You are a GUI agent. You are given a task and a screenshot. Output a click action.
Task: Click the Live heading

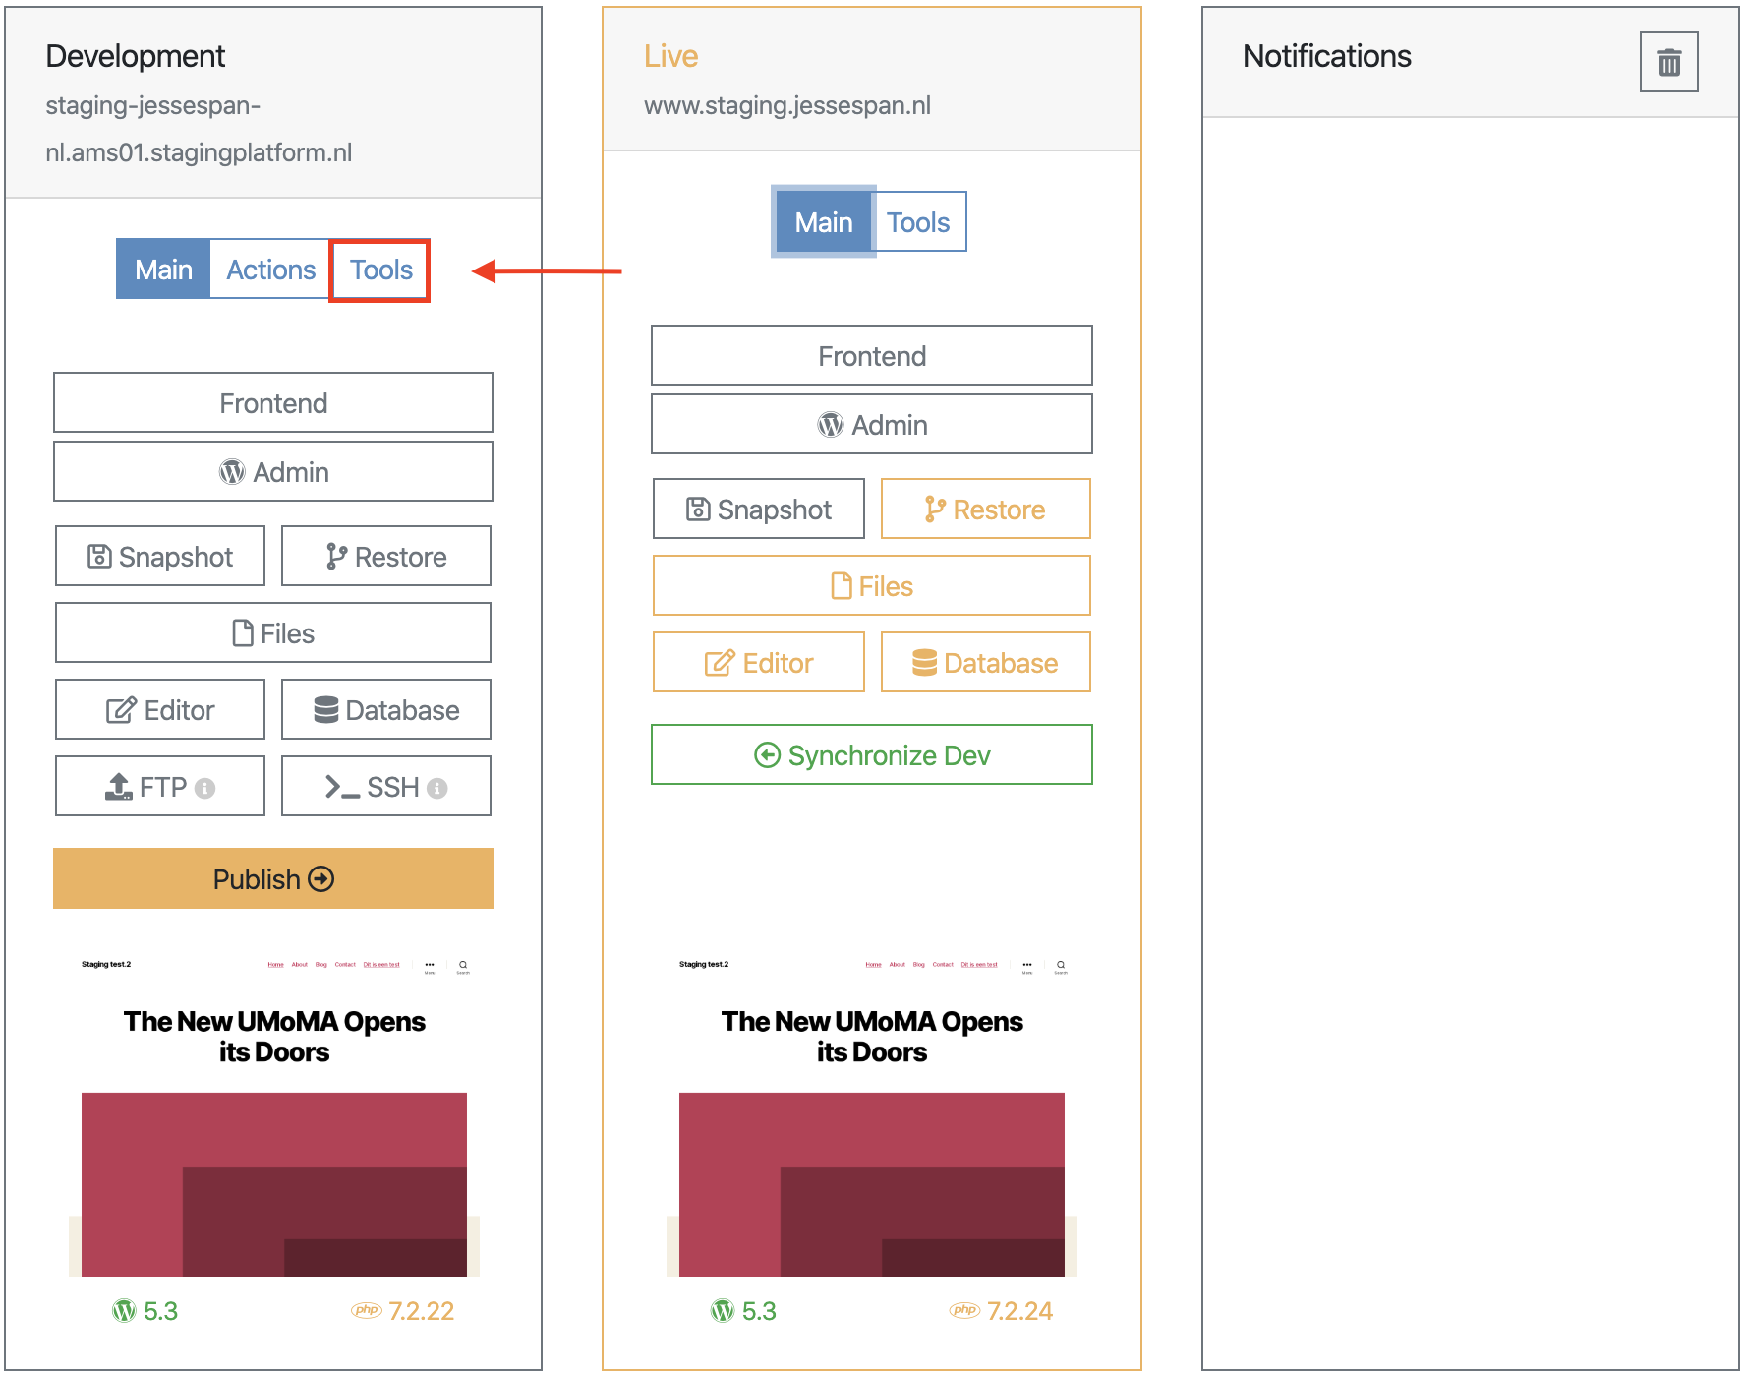tap(670, 56)
